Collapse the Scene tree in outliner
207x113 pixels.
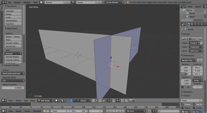pos(181,10)
